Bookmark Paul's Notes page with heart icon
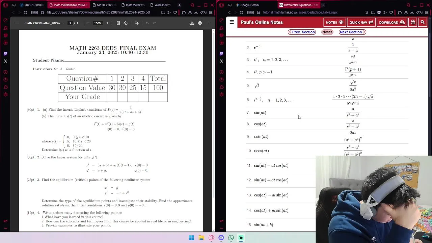The image size is (432, 243). [391, 12]
